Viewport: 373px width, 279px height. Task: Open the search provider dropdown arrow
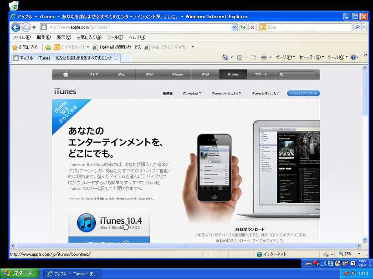coord(364,27)
